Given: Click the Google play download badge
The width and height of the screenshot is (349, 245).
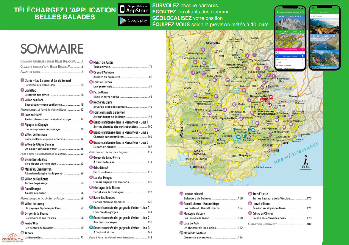Looking at the screenshot, I should (x=134, y=21).
